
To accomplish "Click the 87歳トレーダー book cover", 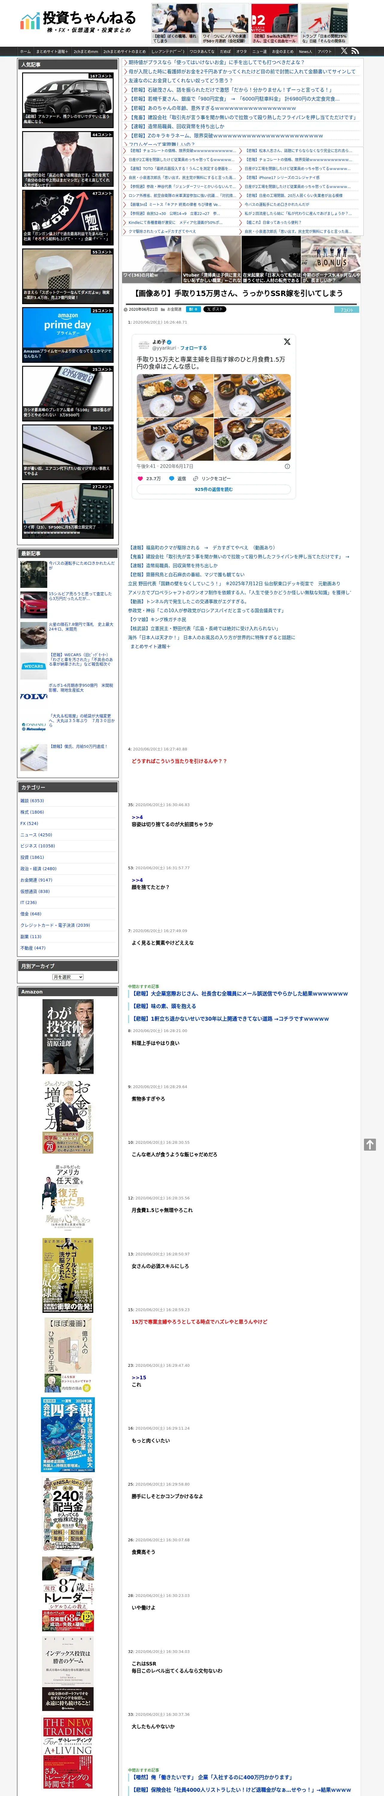I will [68, 1595].
